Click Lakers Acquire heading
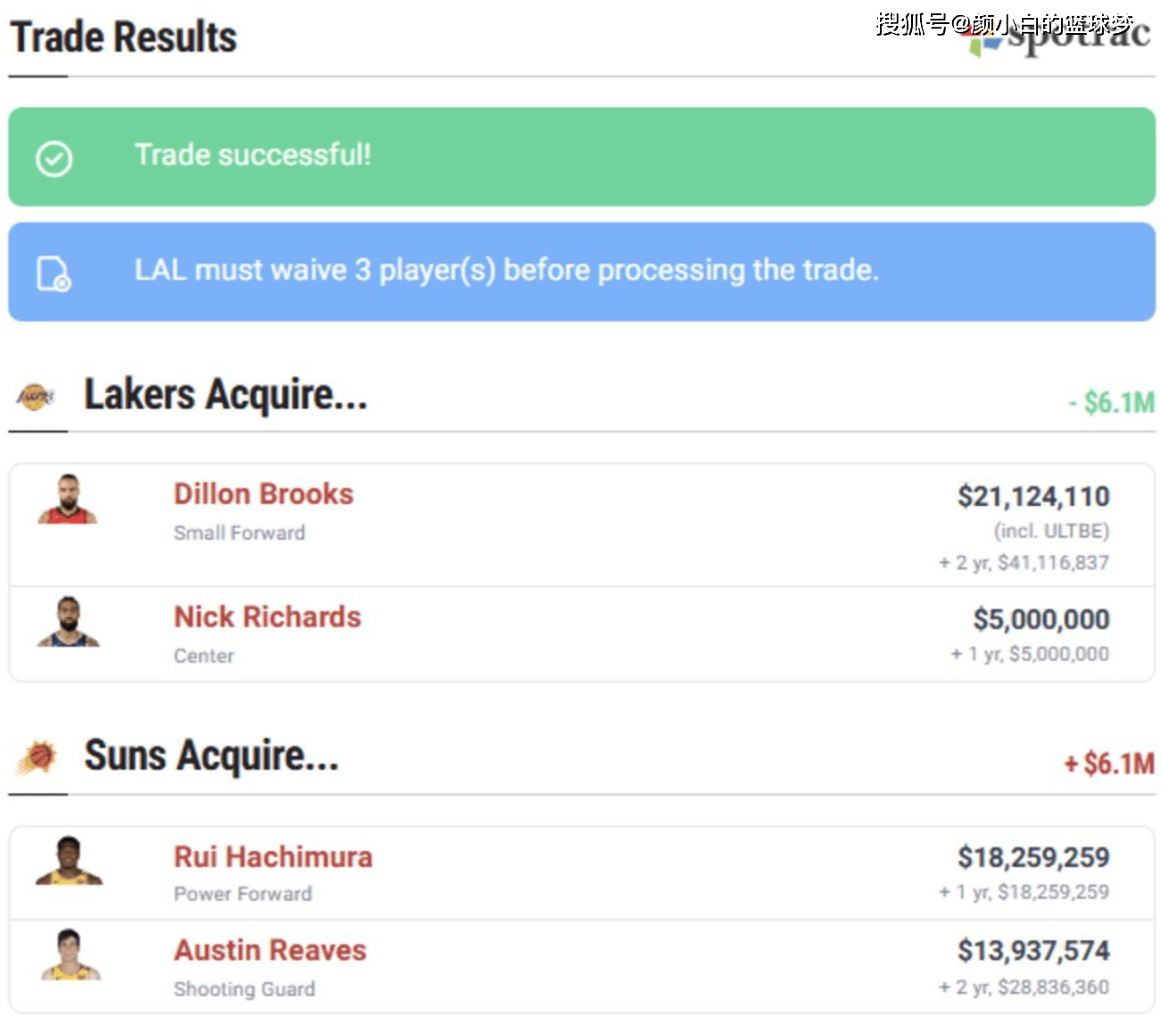Screen dimensions: 1161x1036 tap(225, 394)
